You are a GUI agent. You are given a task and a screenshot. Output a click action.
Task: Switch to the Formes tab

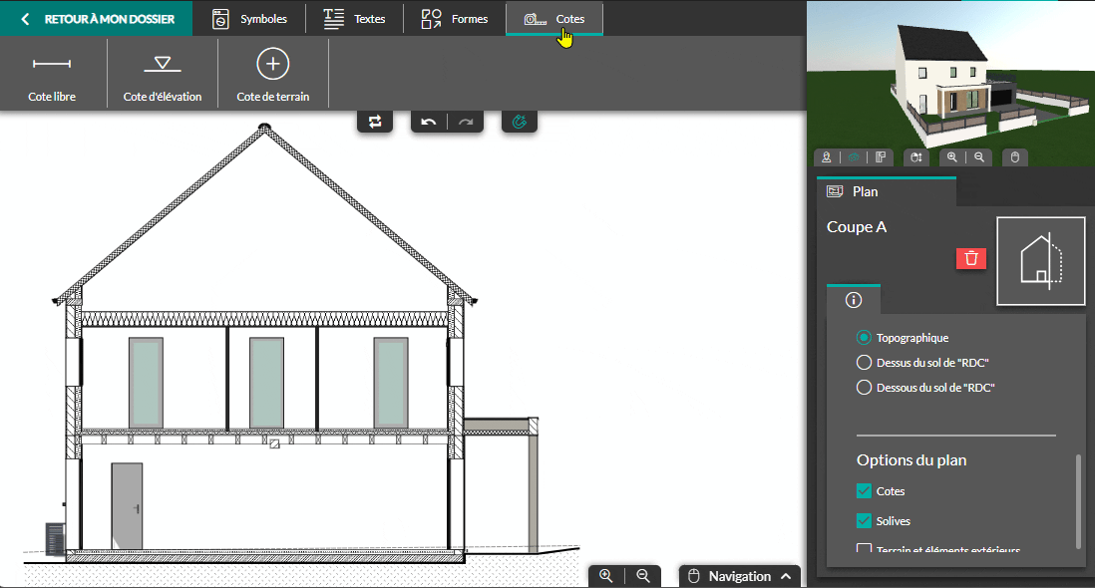[x=455, y=19]
